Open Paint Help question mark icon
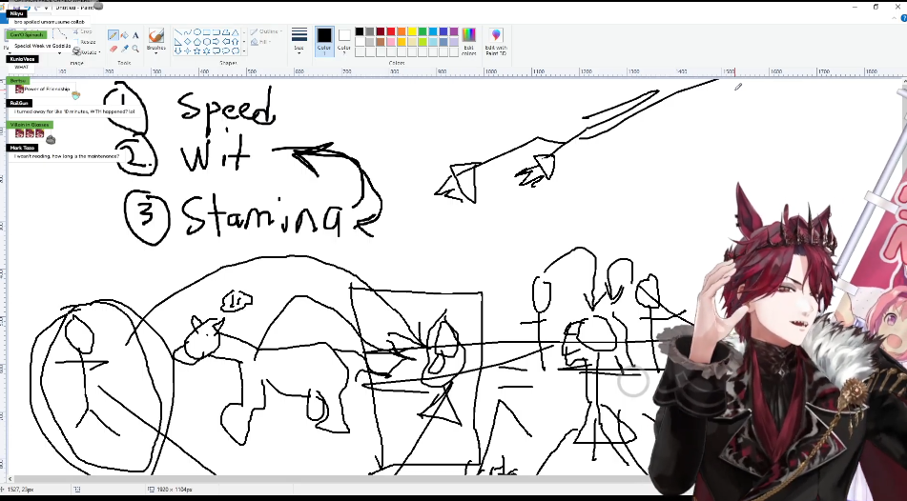907x501 pixels. (x=903, y=18)
